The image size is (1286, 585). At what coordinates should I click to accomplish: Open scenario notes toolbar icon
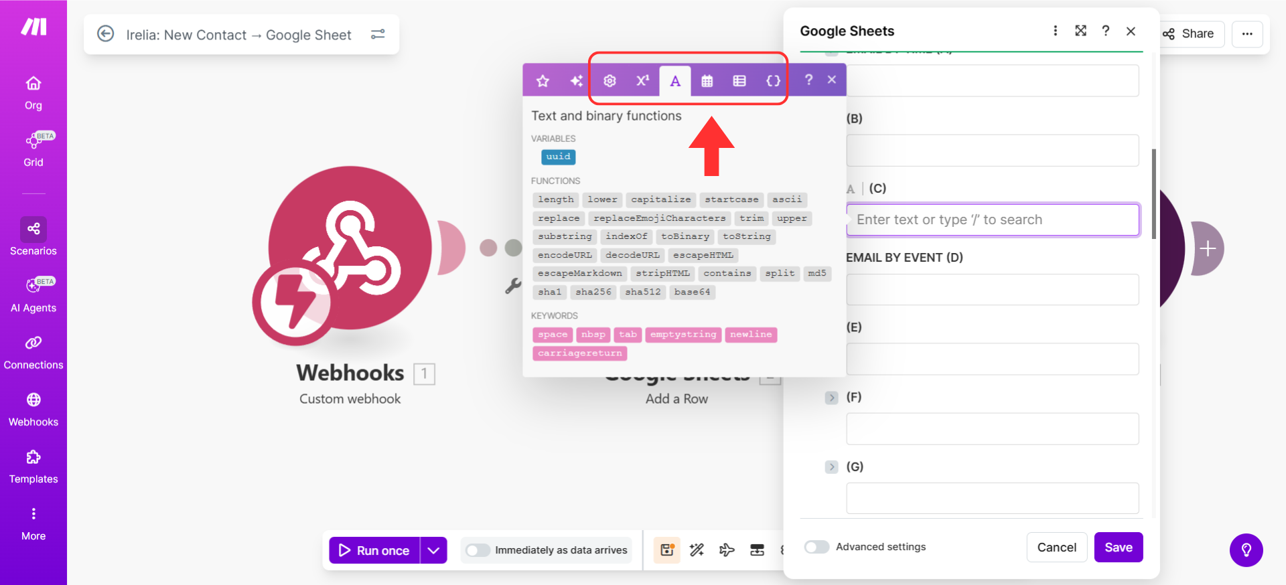[x=667, y=550]
